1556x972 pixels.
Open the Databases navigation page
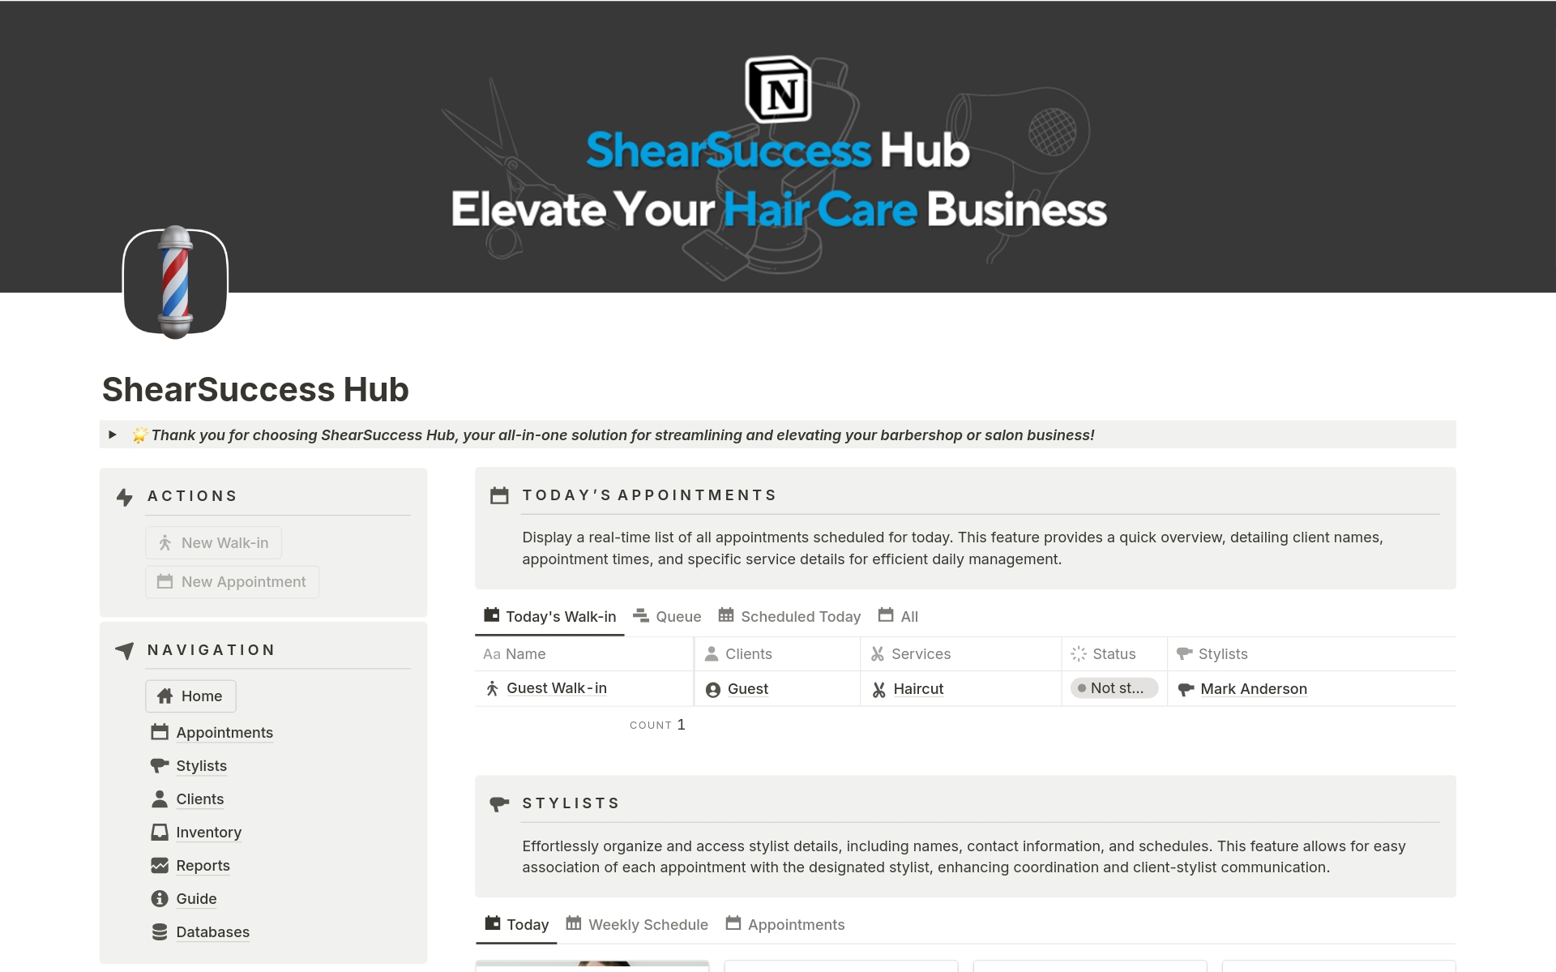[212, 931]
